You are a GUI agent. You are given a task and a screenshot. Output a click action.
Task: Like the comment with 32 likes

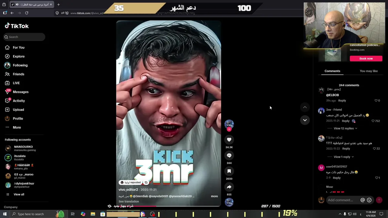[374, 149]
